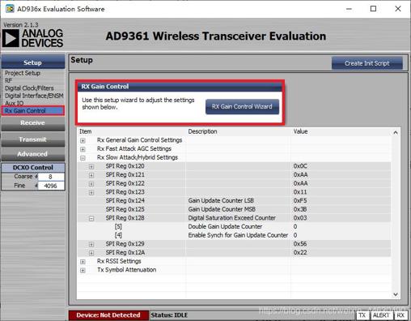Click the RX status indicator
The image size is (411, 321).
click(x=400, y=315)
